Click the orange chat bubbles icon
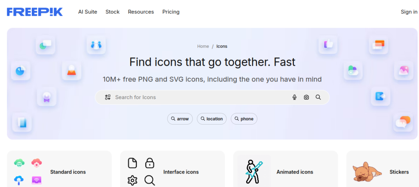This screenshot has height=187, width=419. tap(403, 122)
